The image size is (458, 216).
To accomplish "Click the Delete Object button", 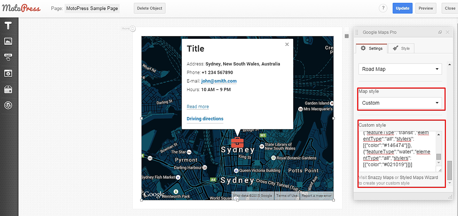I will (x=150, y=8).
